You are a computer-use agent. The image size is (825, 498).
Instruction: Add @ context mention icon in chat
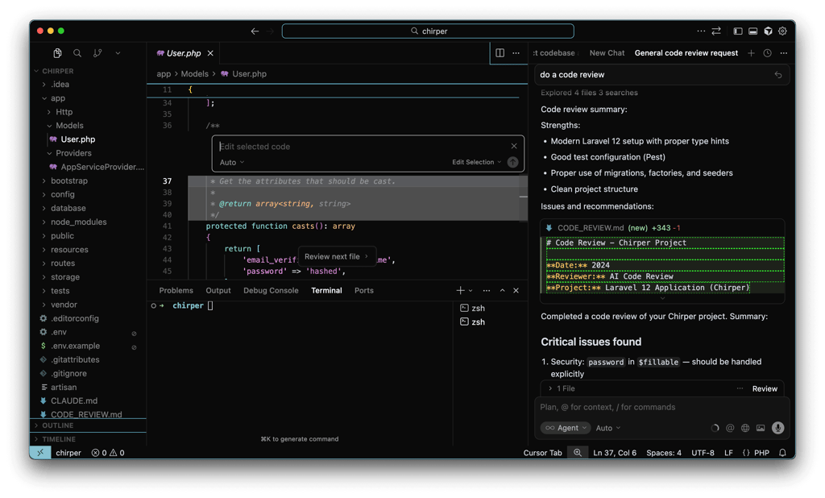(730, 428)
